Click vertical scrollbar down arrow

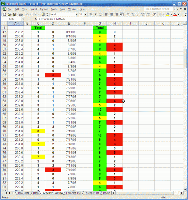pyautogui.click(x=185, y=189)
